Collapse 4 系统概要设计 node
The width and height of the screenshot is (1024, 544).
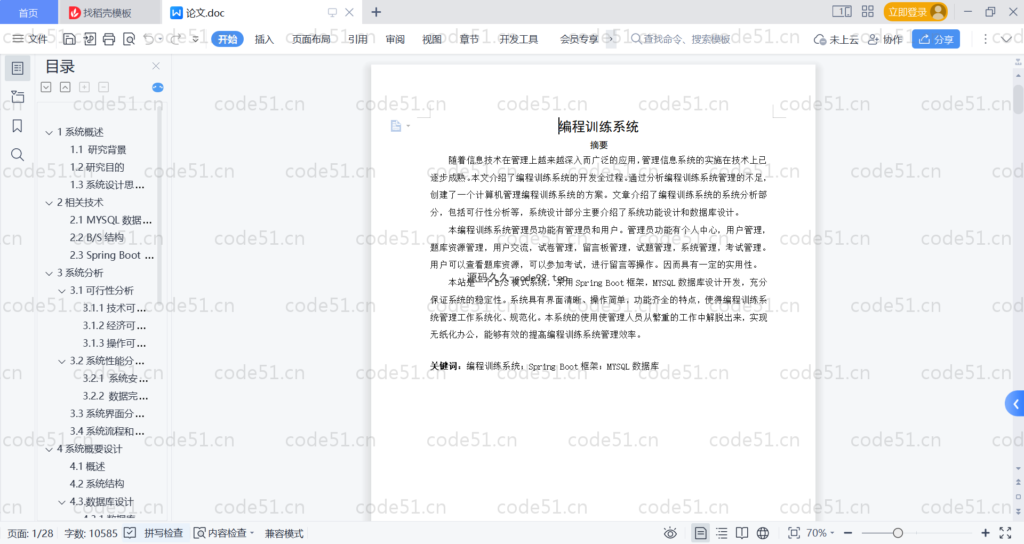point(49,450)
